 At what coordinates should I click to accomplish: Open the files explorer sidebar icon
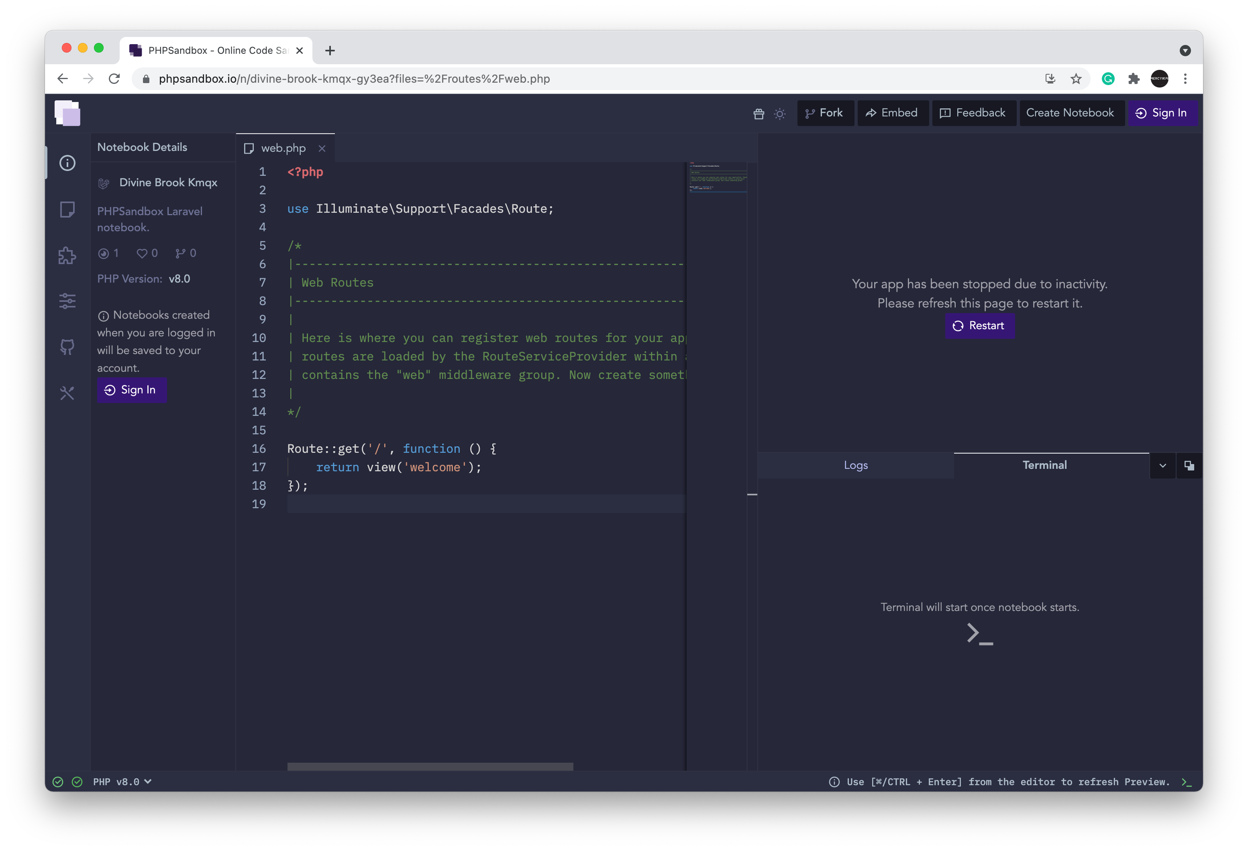67,210
